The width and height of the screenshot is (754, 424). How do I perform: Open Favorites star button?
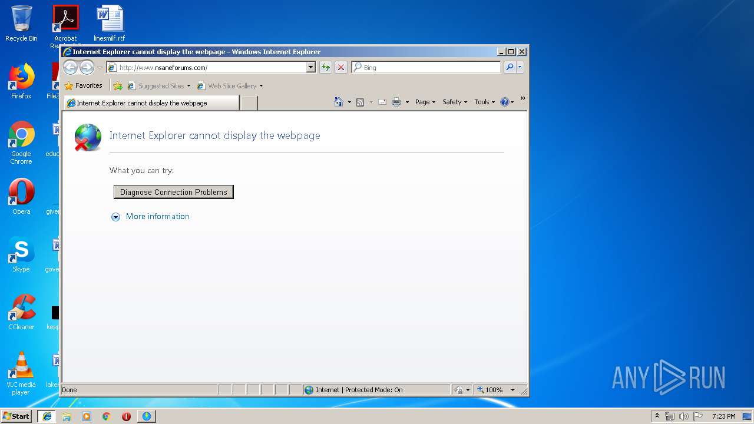coord(83,86)
